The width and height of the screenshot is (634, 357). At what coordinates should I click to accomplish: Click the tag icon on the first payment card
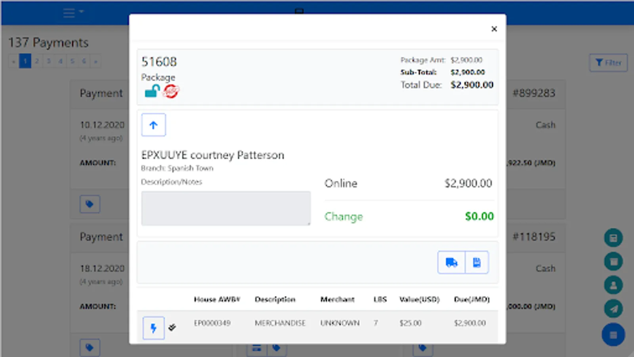(x=90, y=204)
